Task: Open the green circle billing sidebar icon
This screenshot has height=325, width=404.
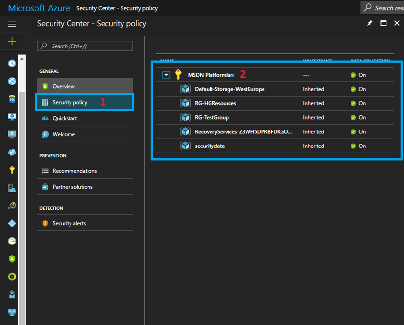Action: [12, 276]
